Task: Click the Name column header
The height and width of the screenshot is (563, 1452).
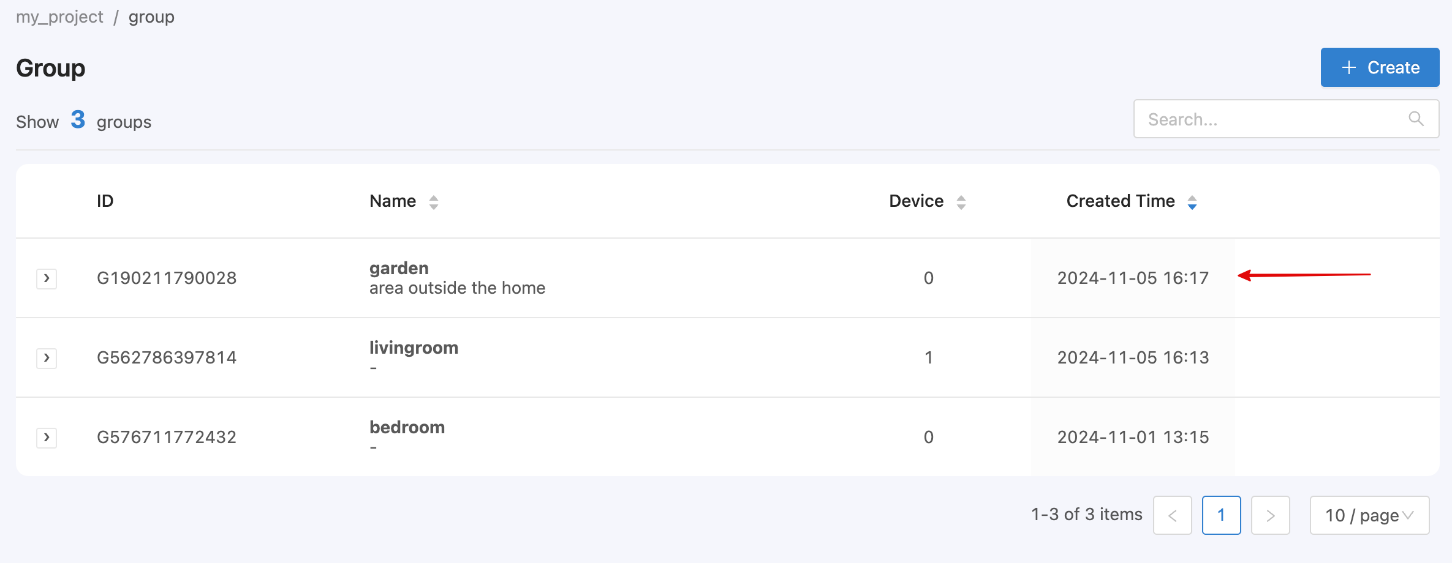Action: [x=393, y=201]
